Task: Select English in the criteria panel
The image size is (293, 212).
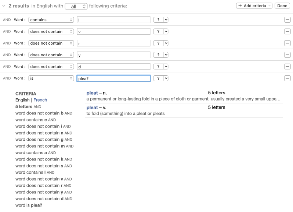Action: pos(22,100)
